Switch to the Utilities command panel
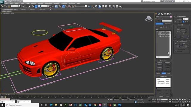The image size is (191, 107). [170, 14]
